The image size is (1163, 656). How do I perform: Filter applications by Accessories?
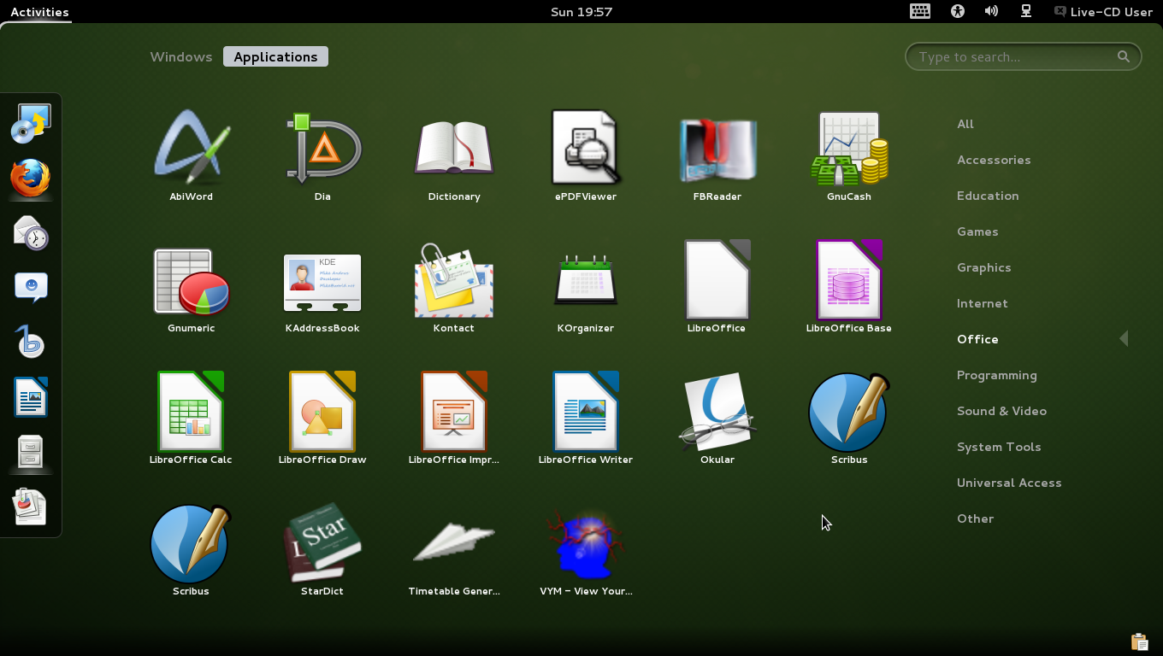point(994,160)
